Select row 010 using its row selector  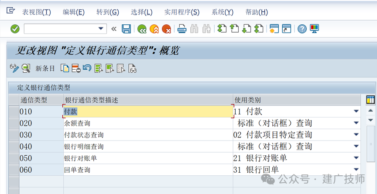[14, 111]
